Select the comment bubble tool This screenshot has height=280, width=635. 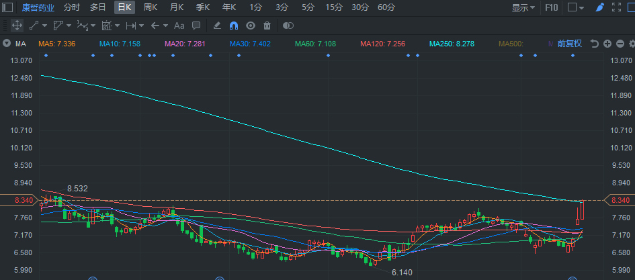coord(196,26)
